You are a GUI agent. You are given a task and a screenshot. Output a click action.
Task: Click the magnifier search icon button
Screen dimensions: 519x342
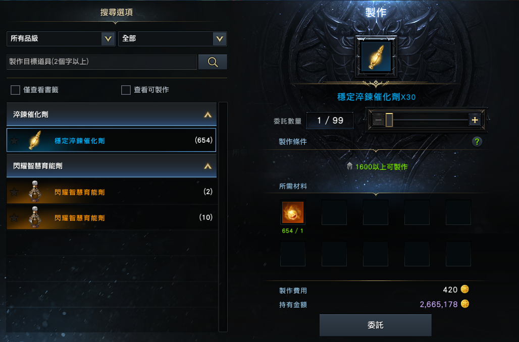click(x=213, y=62)
